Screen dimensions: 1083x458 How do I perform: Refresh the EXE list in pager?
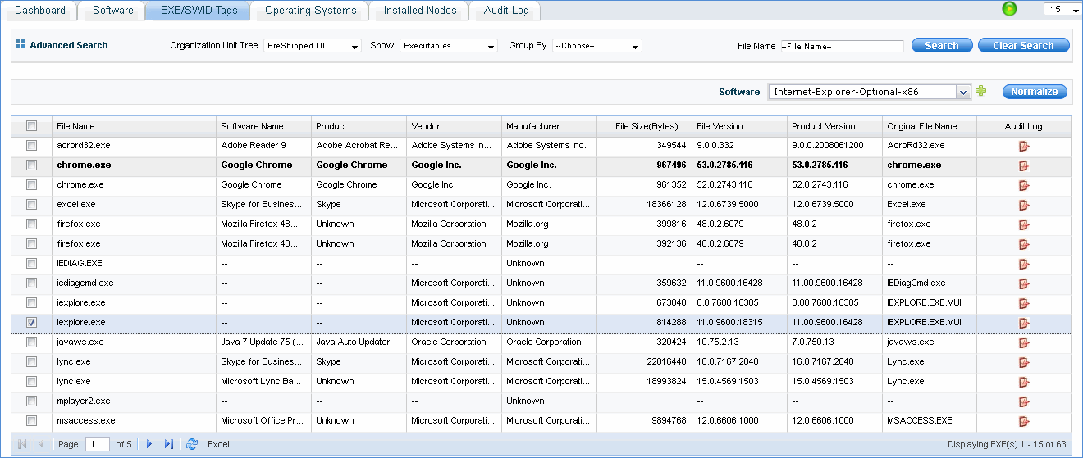pos(192,444)
